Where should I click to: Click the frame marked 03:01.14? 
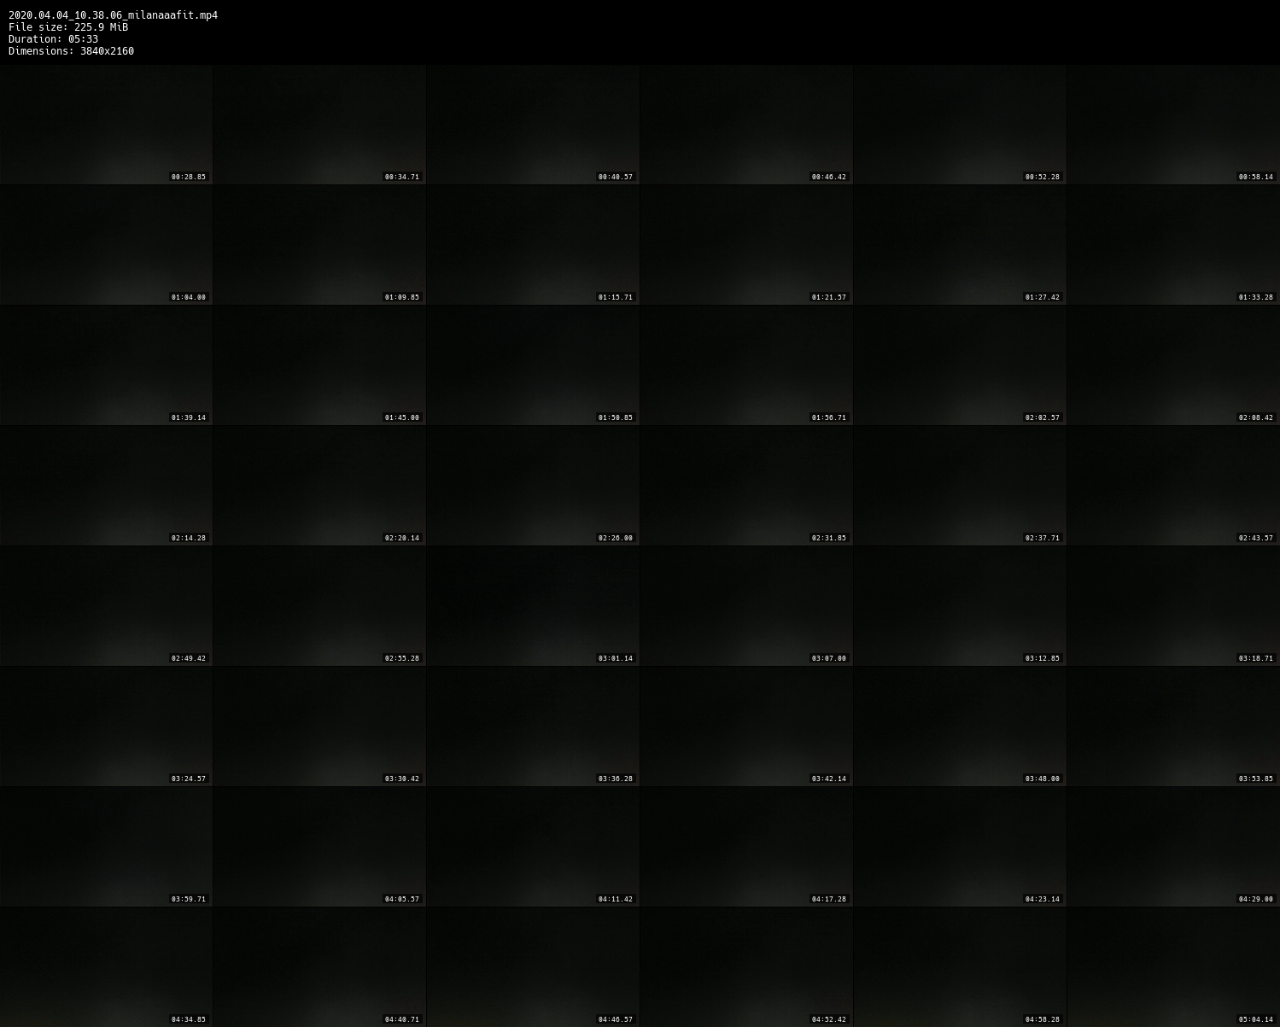point(533,606)
